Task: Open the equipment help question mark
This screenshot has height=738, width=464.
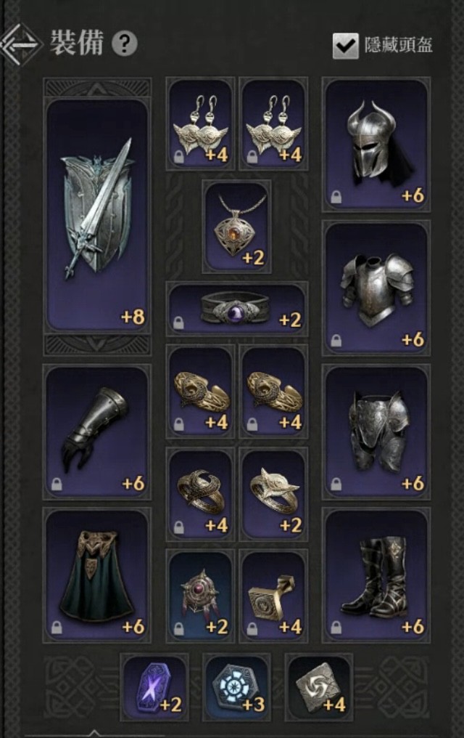Action: coord(125,44)
